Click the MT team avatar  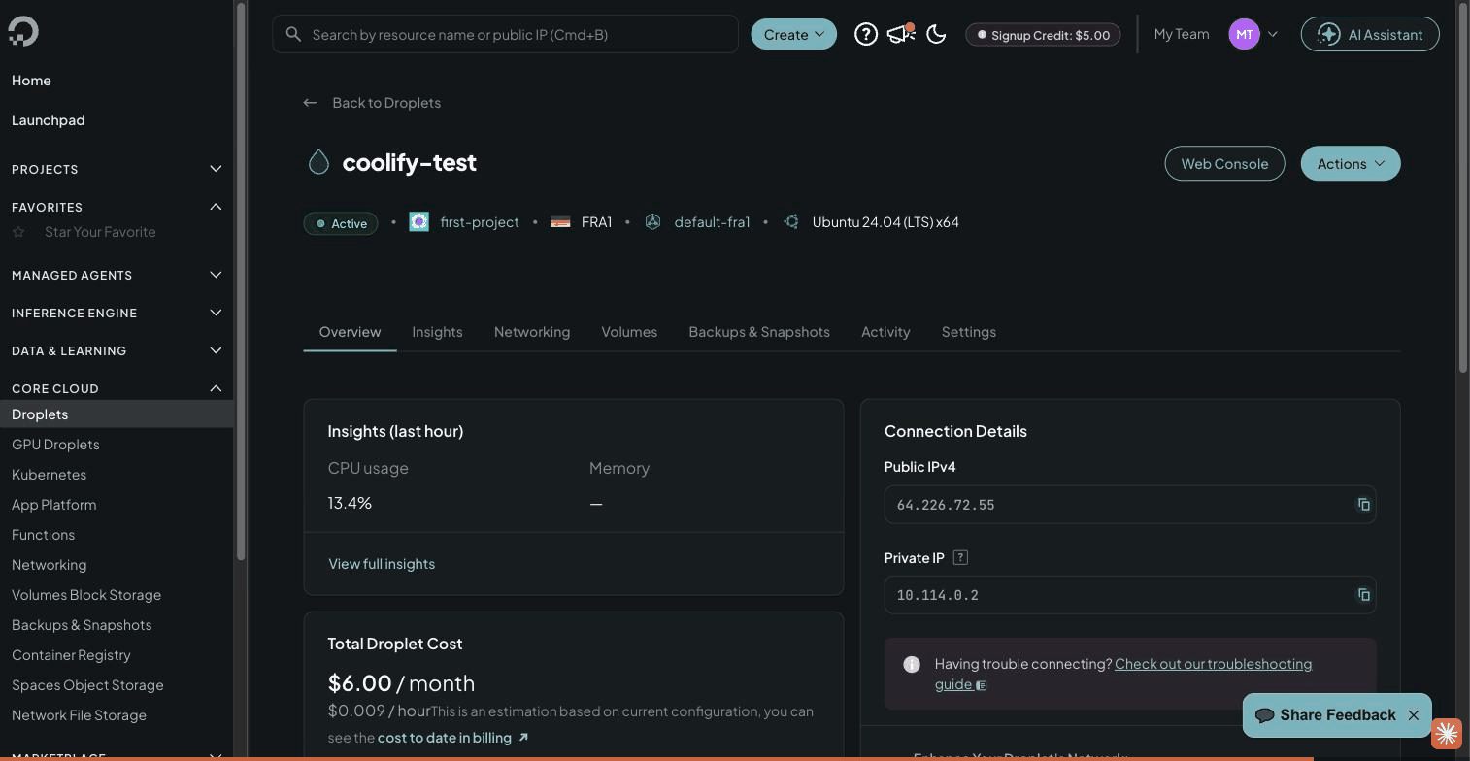(x=1244, y=34)
